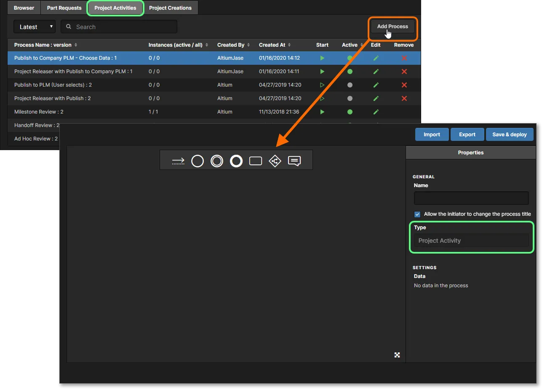Toggle active status of Project Releaser with Publish
The image size is (542, 389).
tap(350, 98)
